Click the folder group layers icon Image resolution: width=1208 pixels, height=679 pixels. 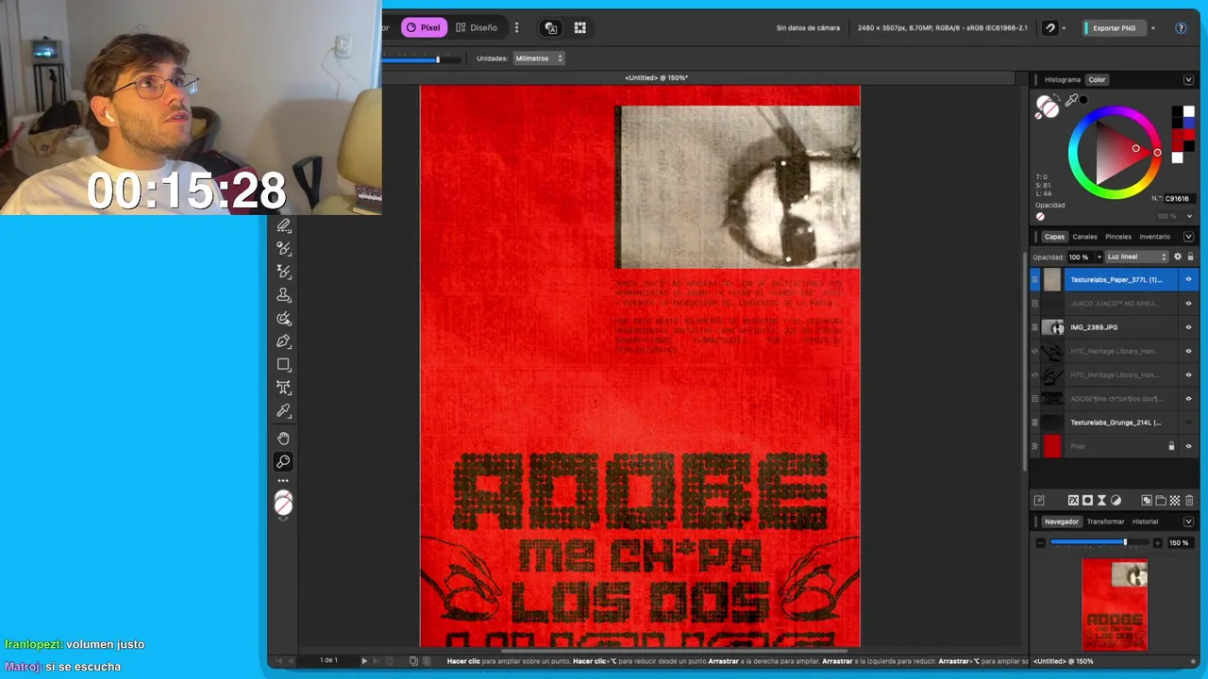1161,501
